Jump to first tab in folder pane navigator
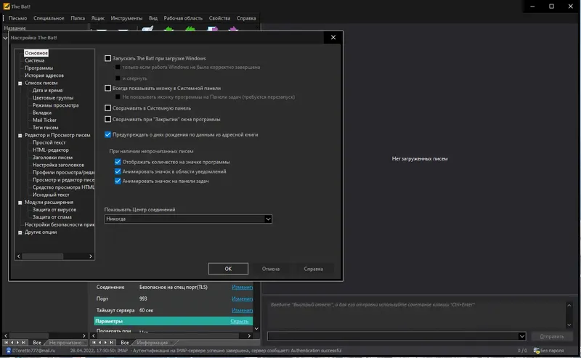This screenshot has width=581, height=358. click(x=6, y=343)
